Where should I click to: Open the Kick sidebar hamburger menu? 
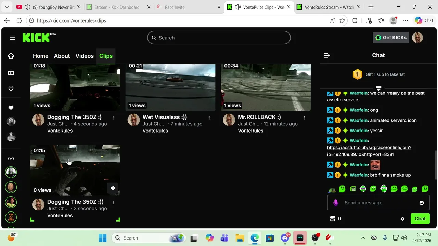coord(12,38)
